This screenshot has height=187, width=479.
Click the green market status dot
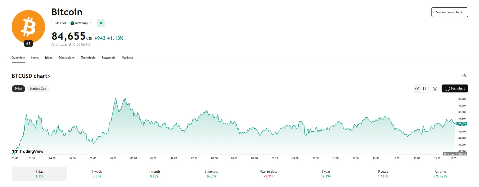pyautogui.click(x=101, y=23)
